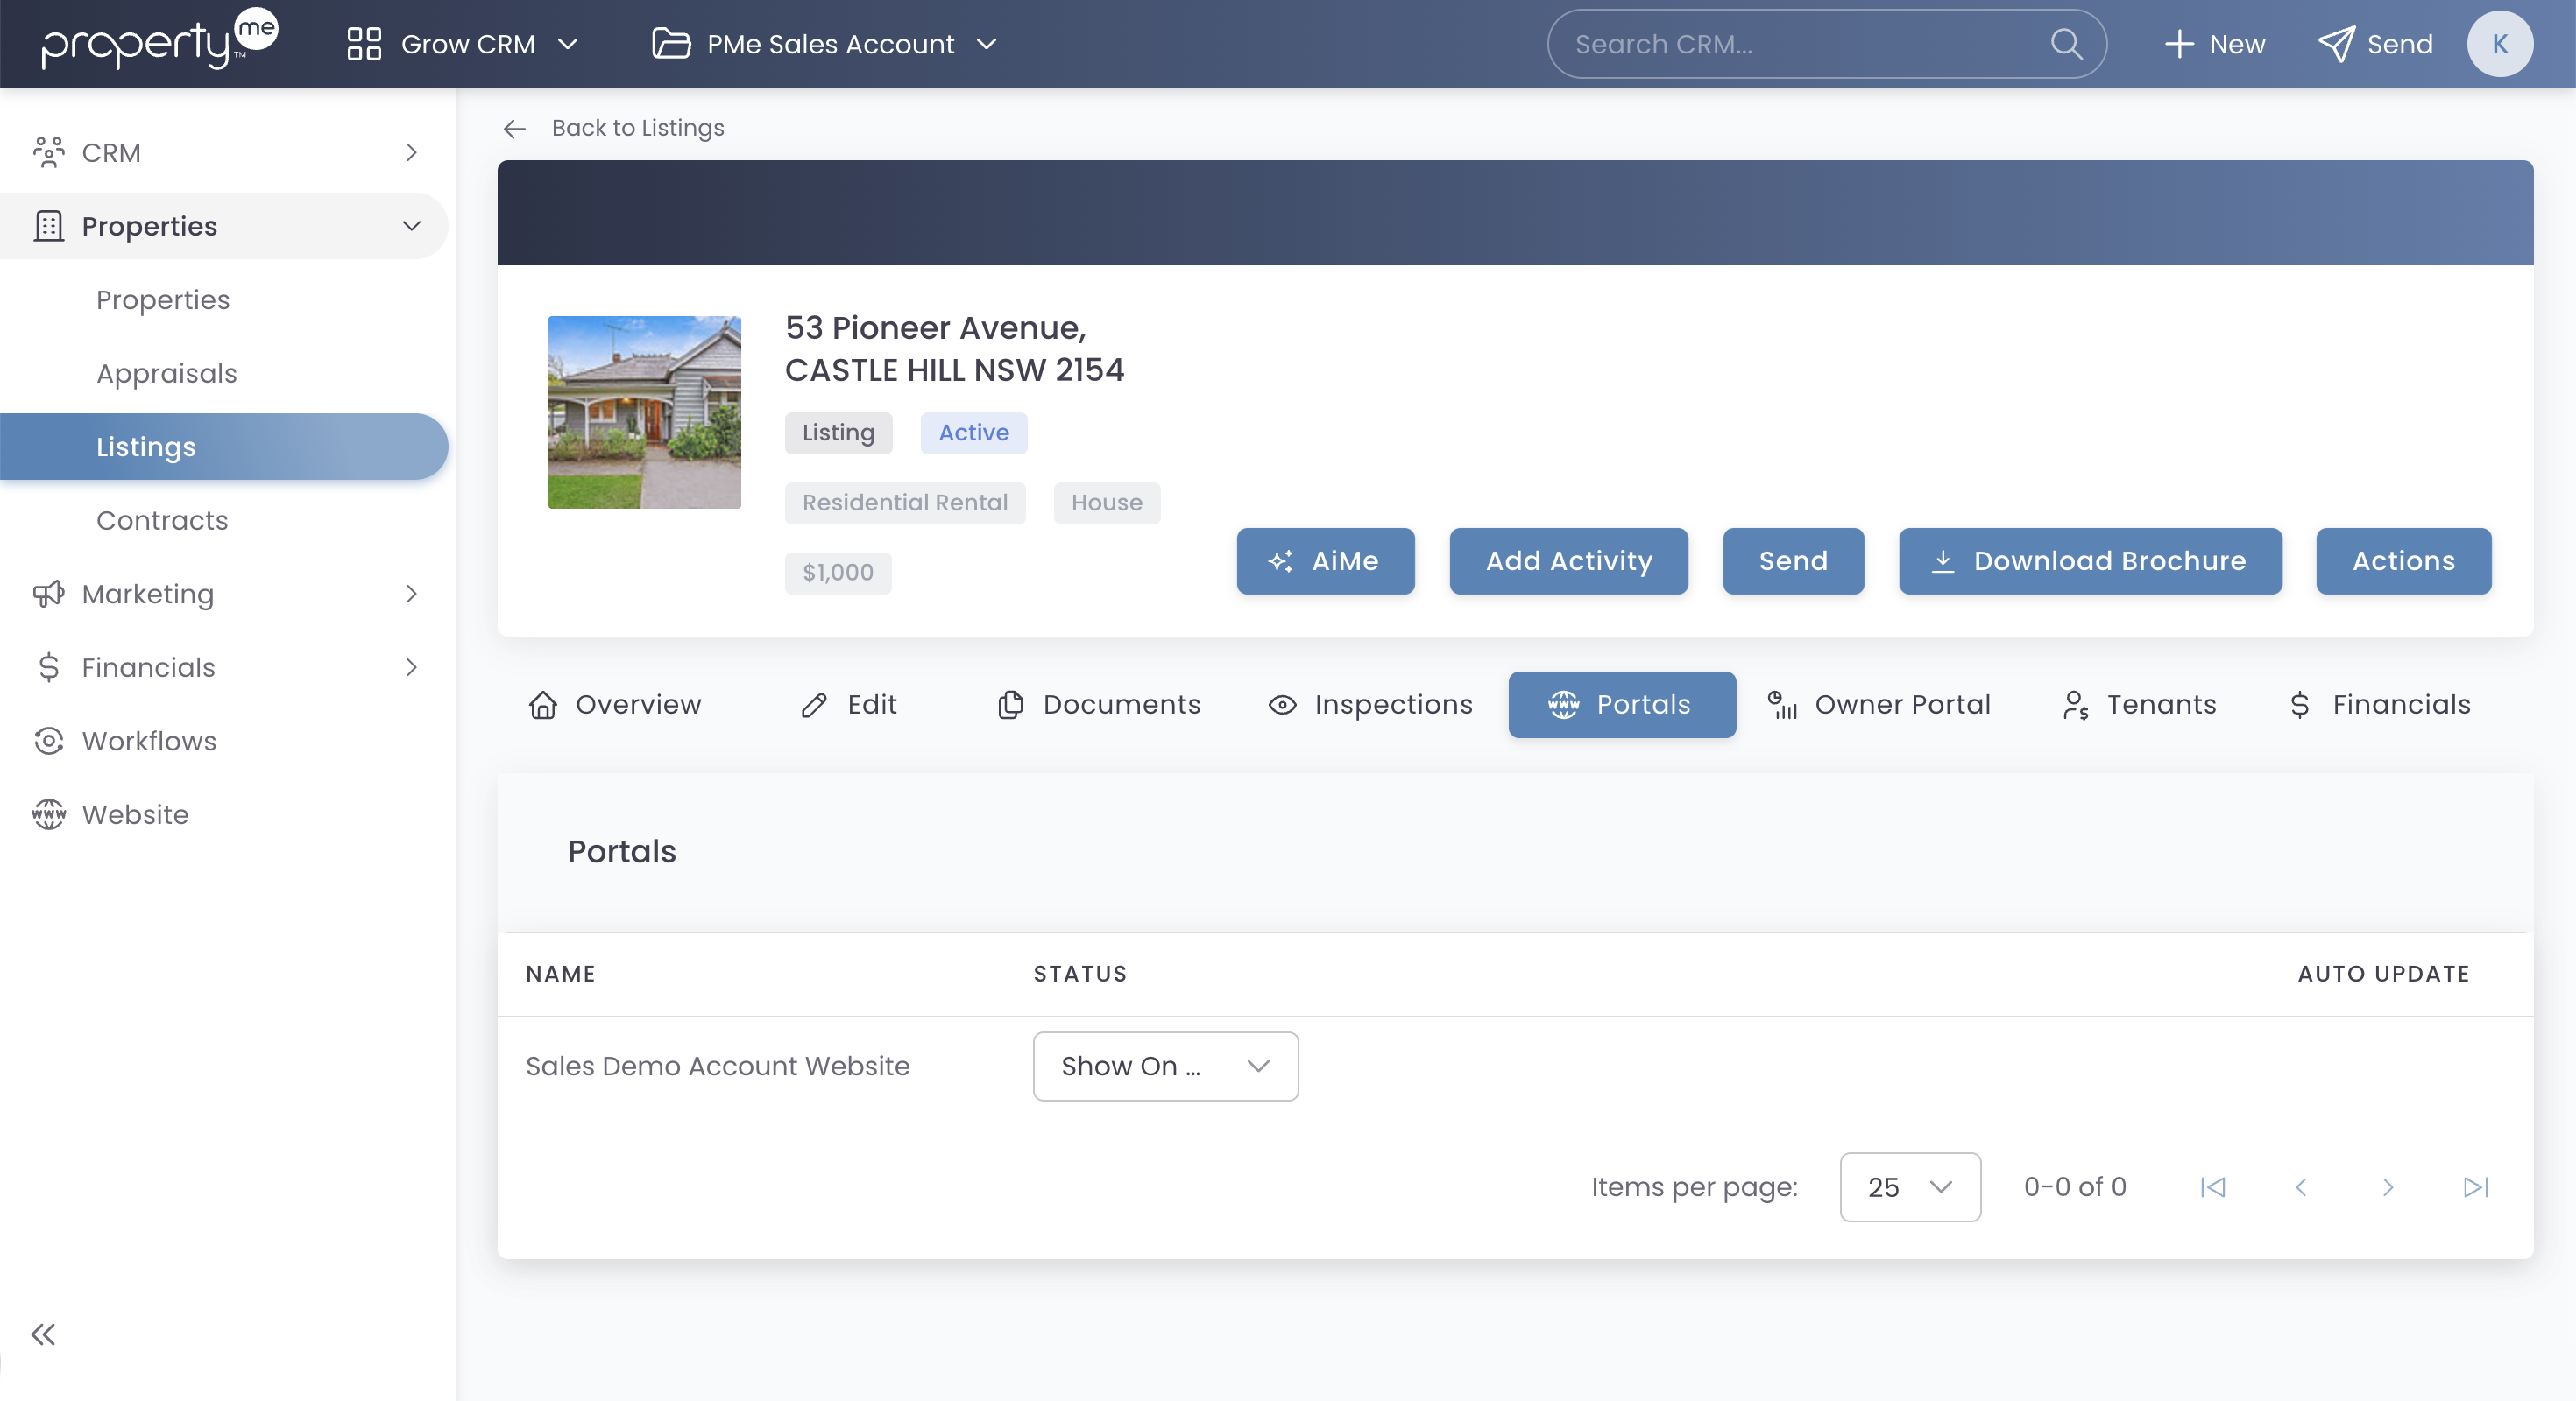Click the search magnifier icon

click(2066, 44)
